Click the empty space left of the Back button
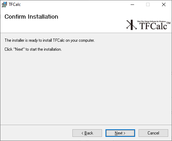The height and width of the screenshot is (141, 172). 36,133
